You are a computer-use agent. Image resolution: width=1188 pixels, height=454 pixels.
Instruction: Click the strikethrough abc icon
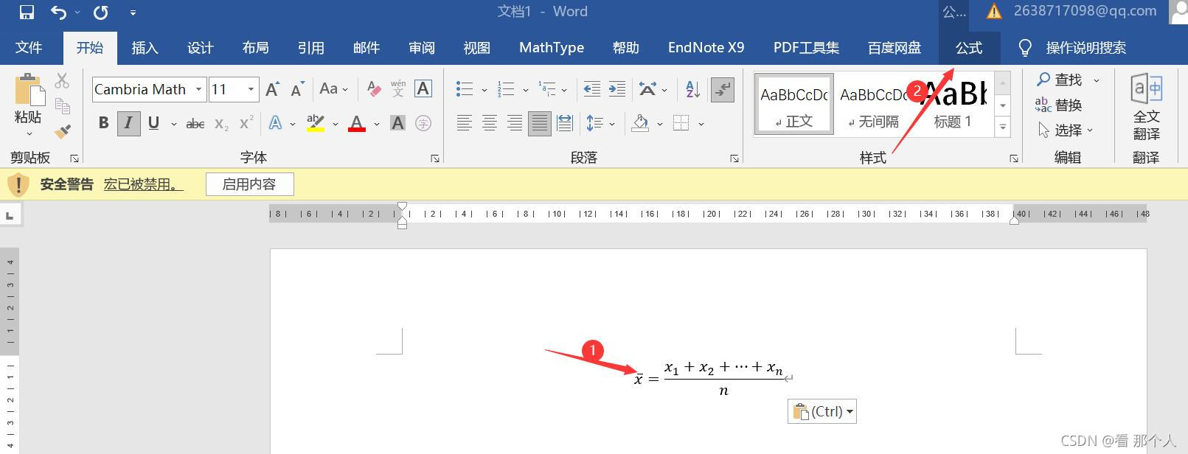click(195, 124)
